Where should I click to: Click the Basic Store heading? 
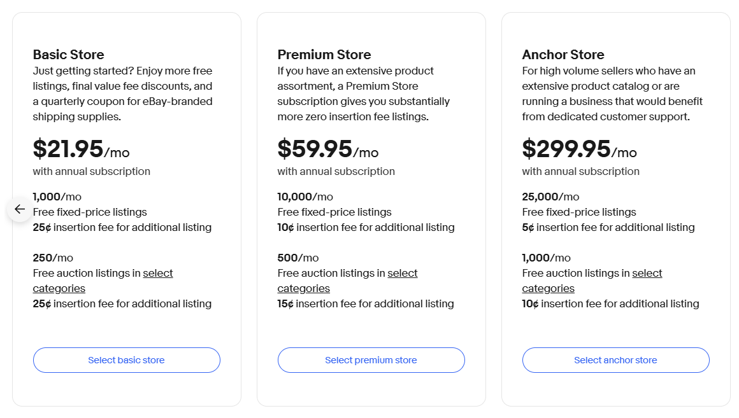click(x=68, y=55)
